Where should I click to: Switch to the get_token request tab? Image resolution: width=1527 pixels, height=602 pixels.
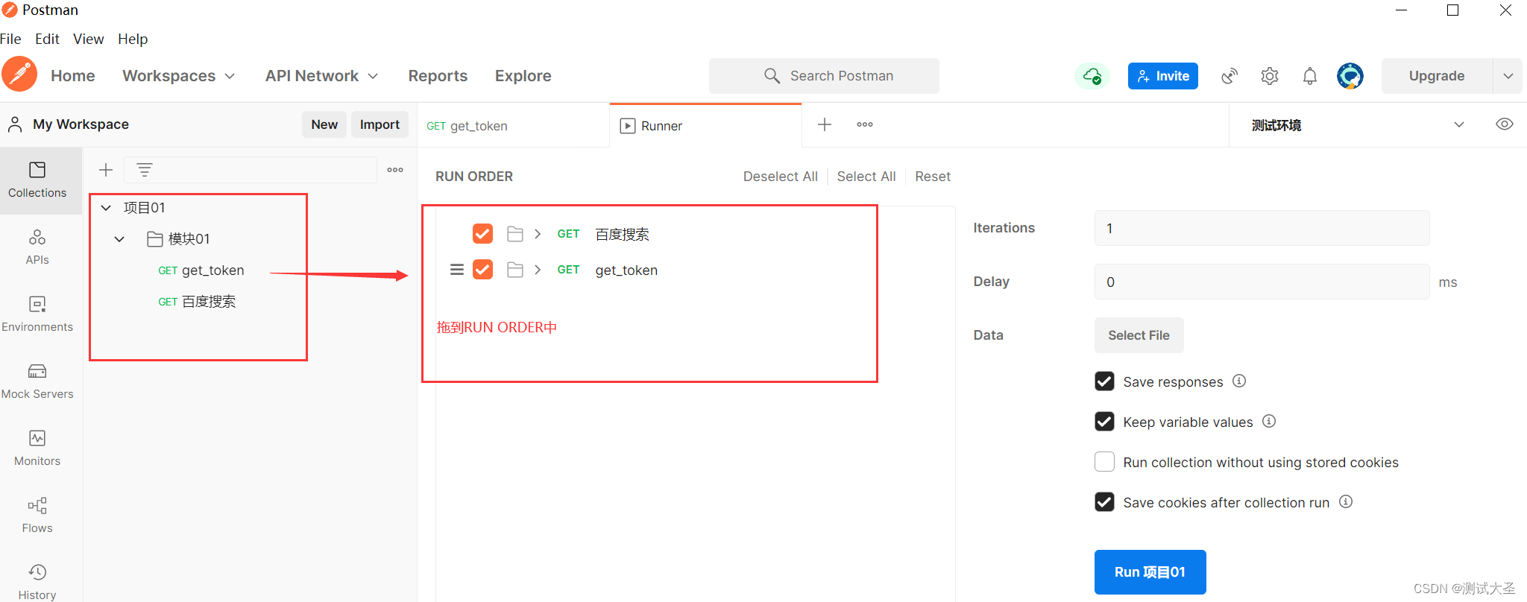(513, 126)
